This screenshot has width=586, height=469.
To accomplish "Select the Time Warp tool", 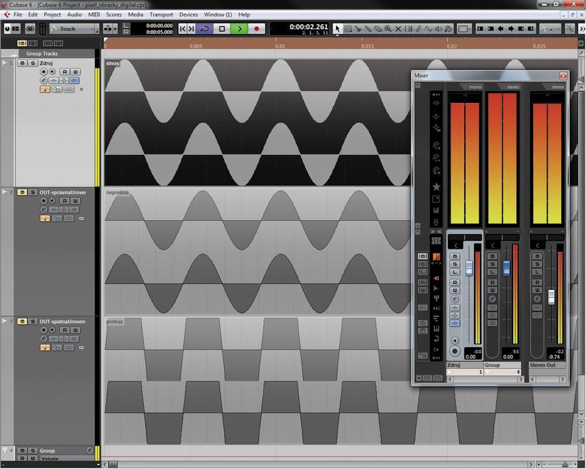I will tap(408, 29).
